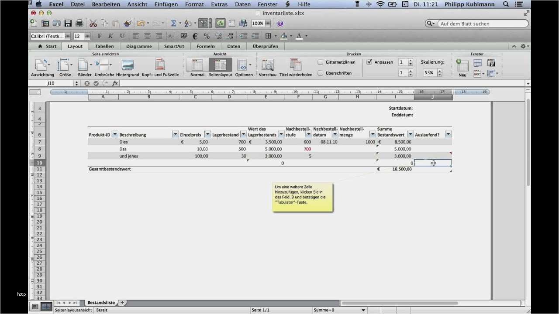Apply underline with U button
This screenshot has width=559, height=314.
coord(122,36)
